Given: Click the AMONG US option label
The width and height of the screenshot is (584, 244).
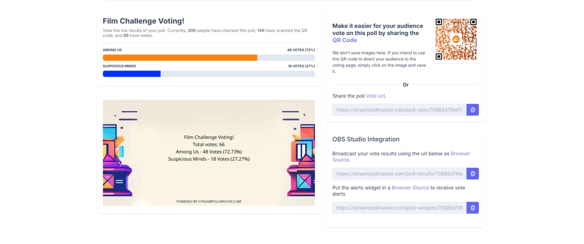Looking at the screenshot, I should (x=113, y=50).
